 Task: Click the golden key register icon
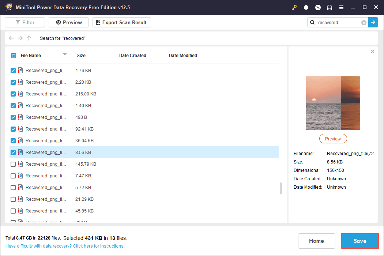click(294, 7)
